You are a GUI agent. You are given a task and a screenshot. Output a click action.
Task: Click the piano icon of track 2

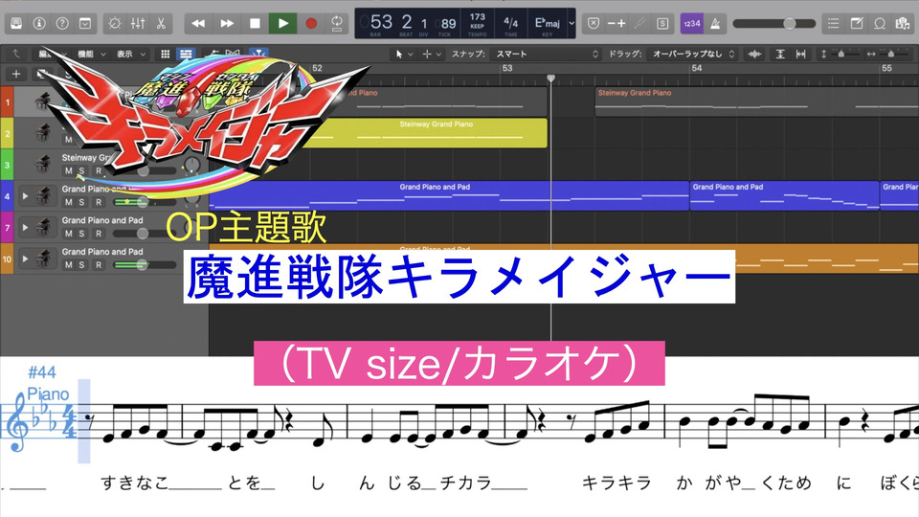[43, 132]
